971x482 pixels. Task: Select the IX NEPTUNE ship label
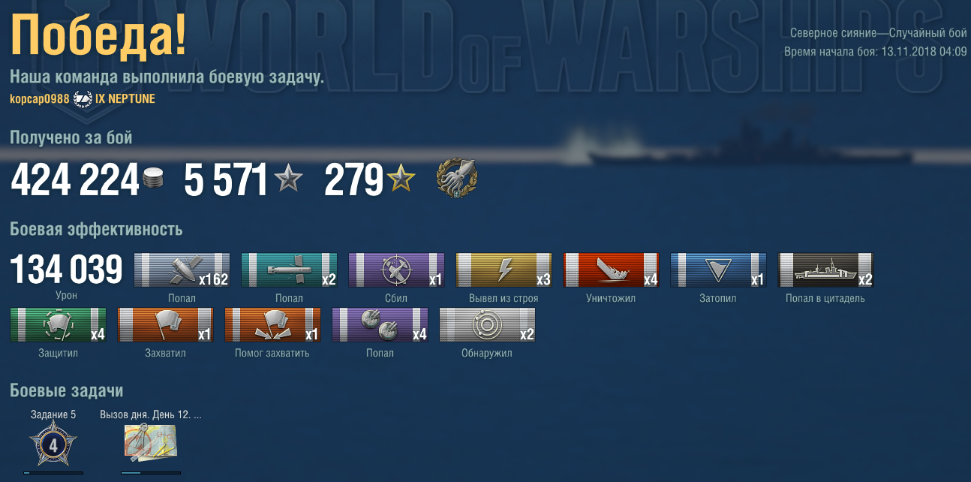tap(125, 99)
